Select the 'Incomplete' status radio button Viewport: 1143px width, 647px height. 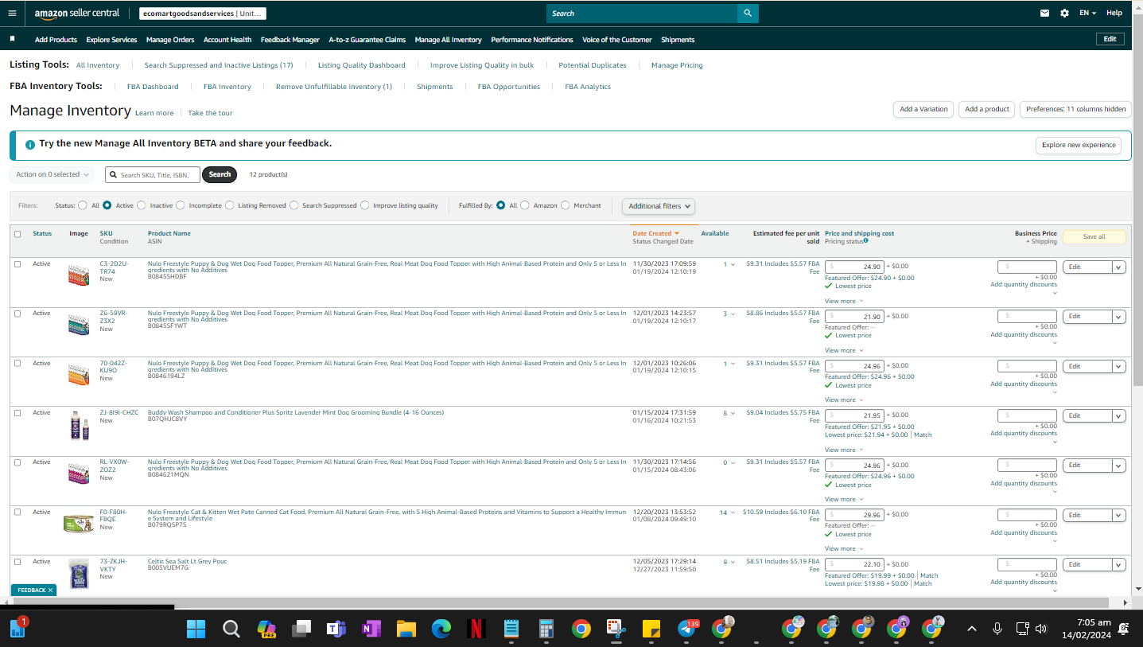181,205
